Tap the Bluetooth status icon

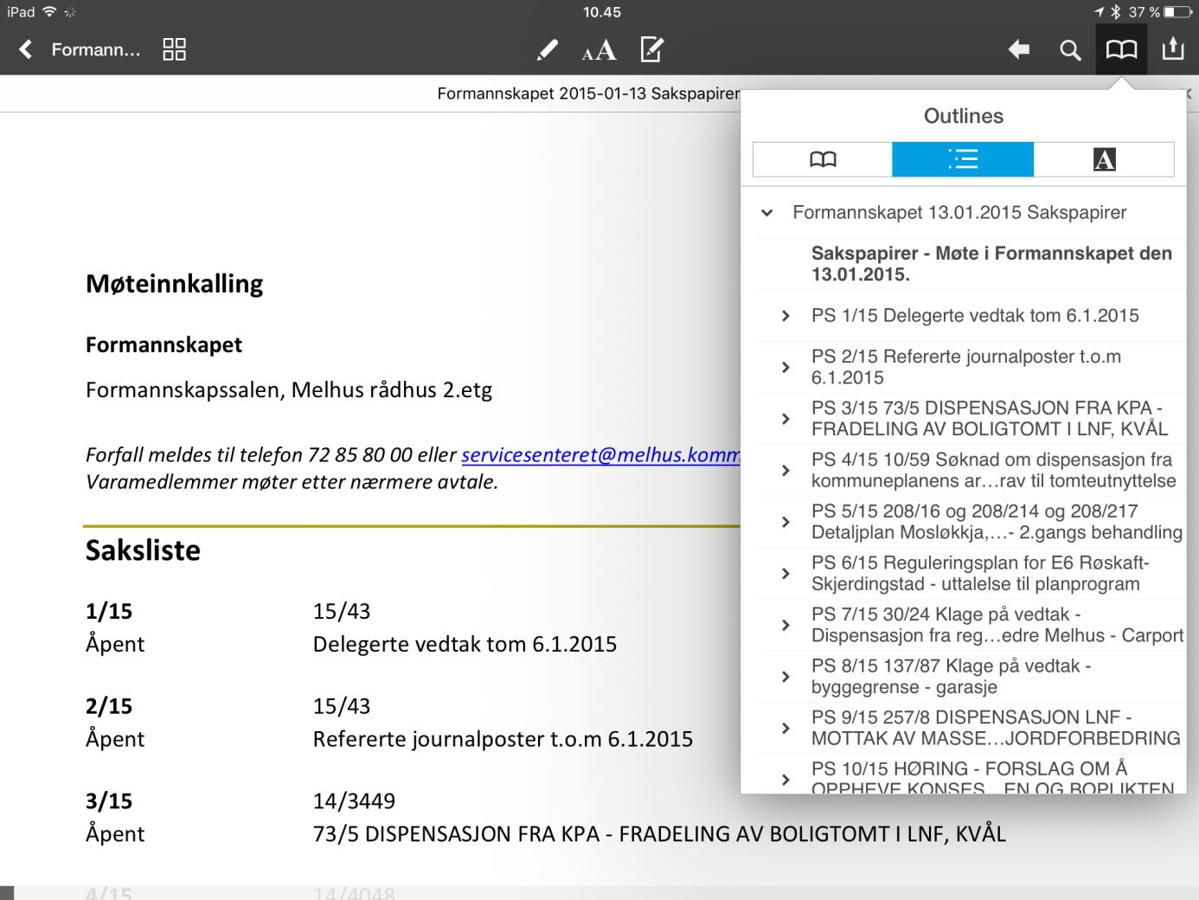point(1116,12)
